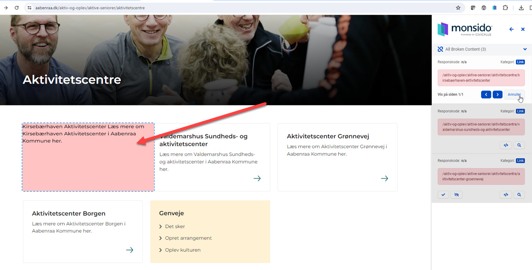
Task: Mark the Grønnevej broken link as fixed
Action: click(x=443, y=195)
